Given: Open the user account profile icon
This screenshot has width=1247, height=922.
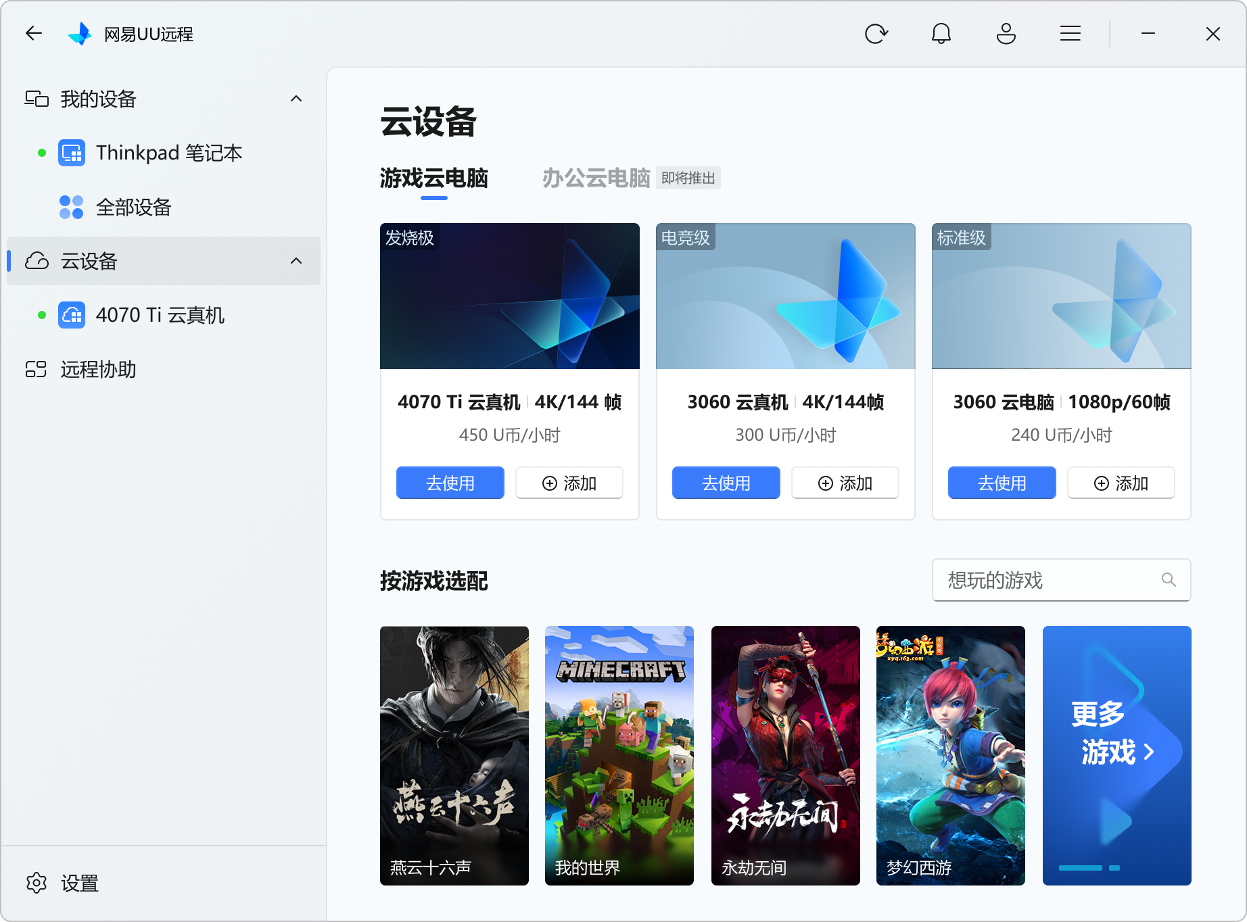Looking at the screenshot, I should click(1006, 33).
